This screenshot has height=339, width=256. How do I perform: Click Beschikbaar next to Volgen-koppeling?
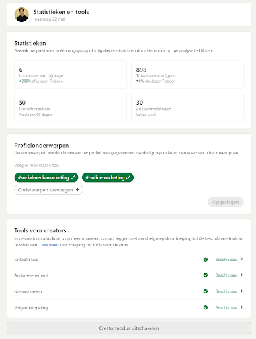pyautogui.click(x=226, y=307)
